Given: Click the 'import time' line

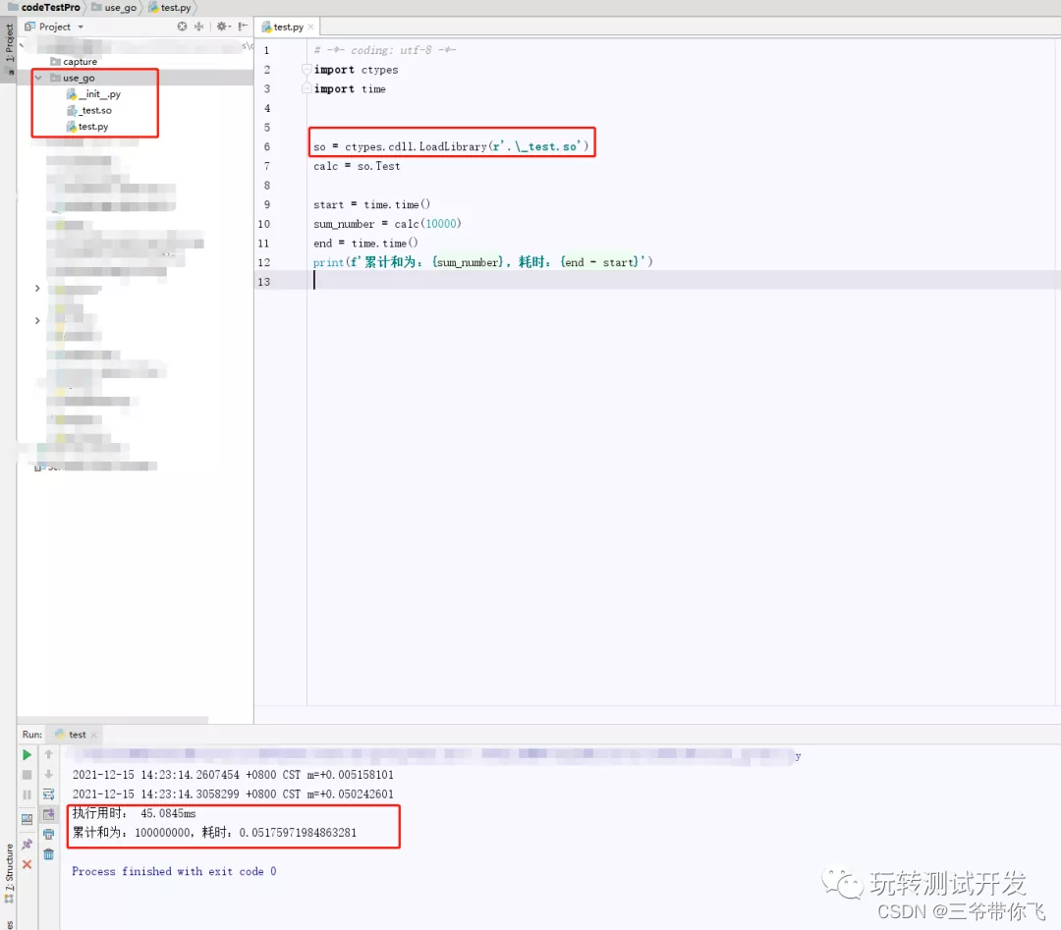Looking at the screenshot, I should click(350, 88).
